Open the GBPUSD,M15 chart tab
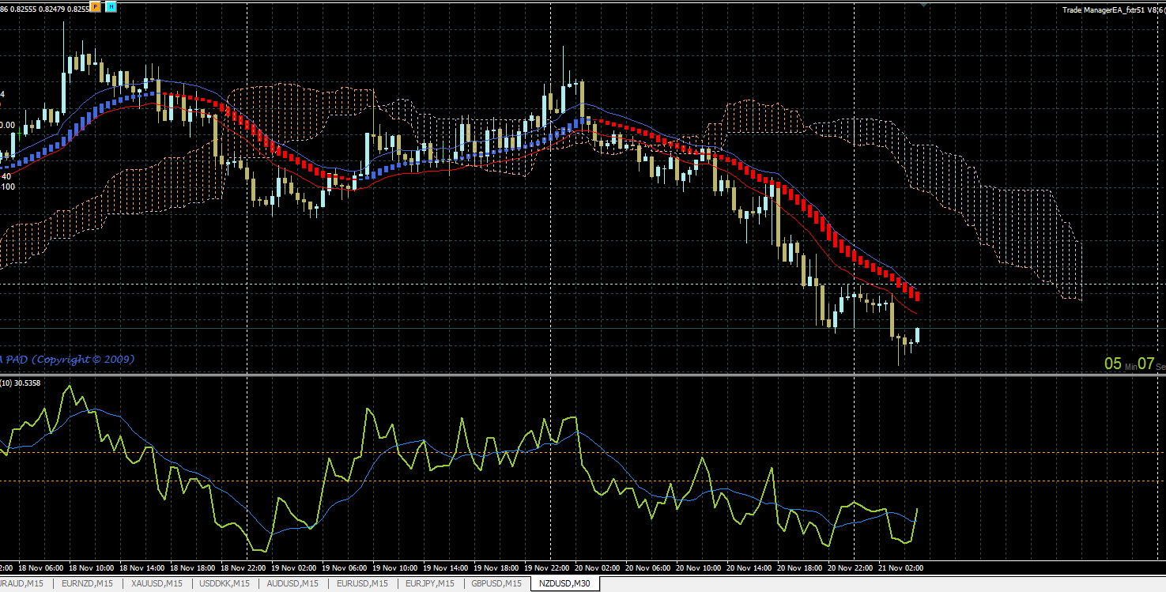 [496, 584]
